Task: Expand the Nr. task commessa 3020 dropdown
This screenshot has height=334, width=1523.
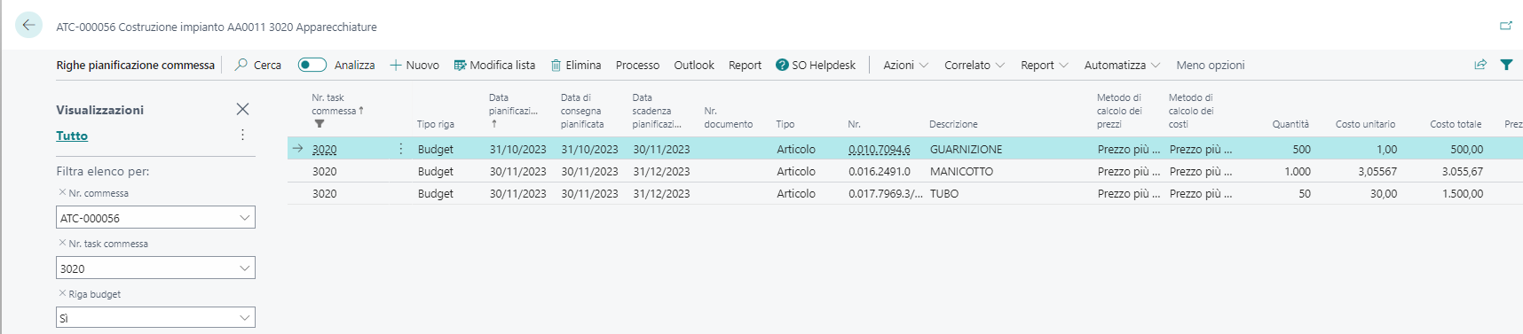Action: 245,268
